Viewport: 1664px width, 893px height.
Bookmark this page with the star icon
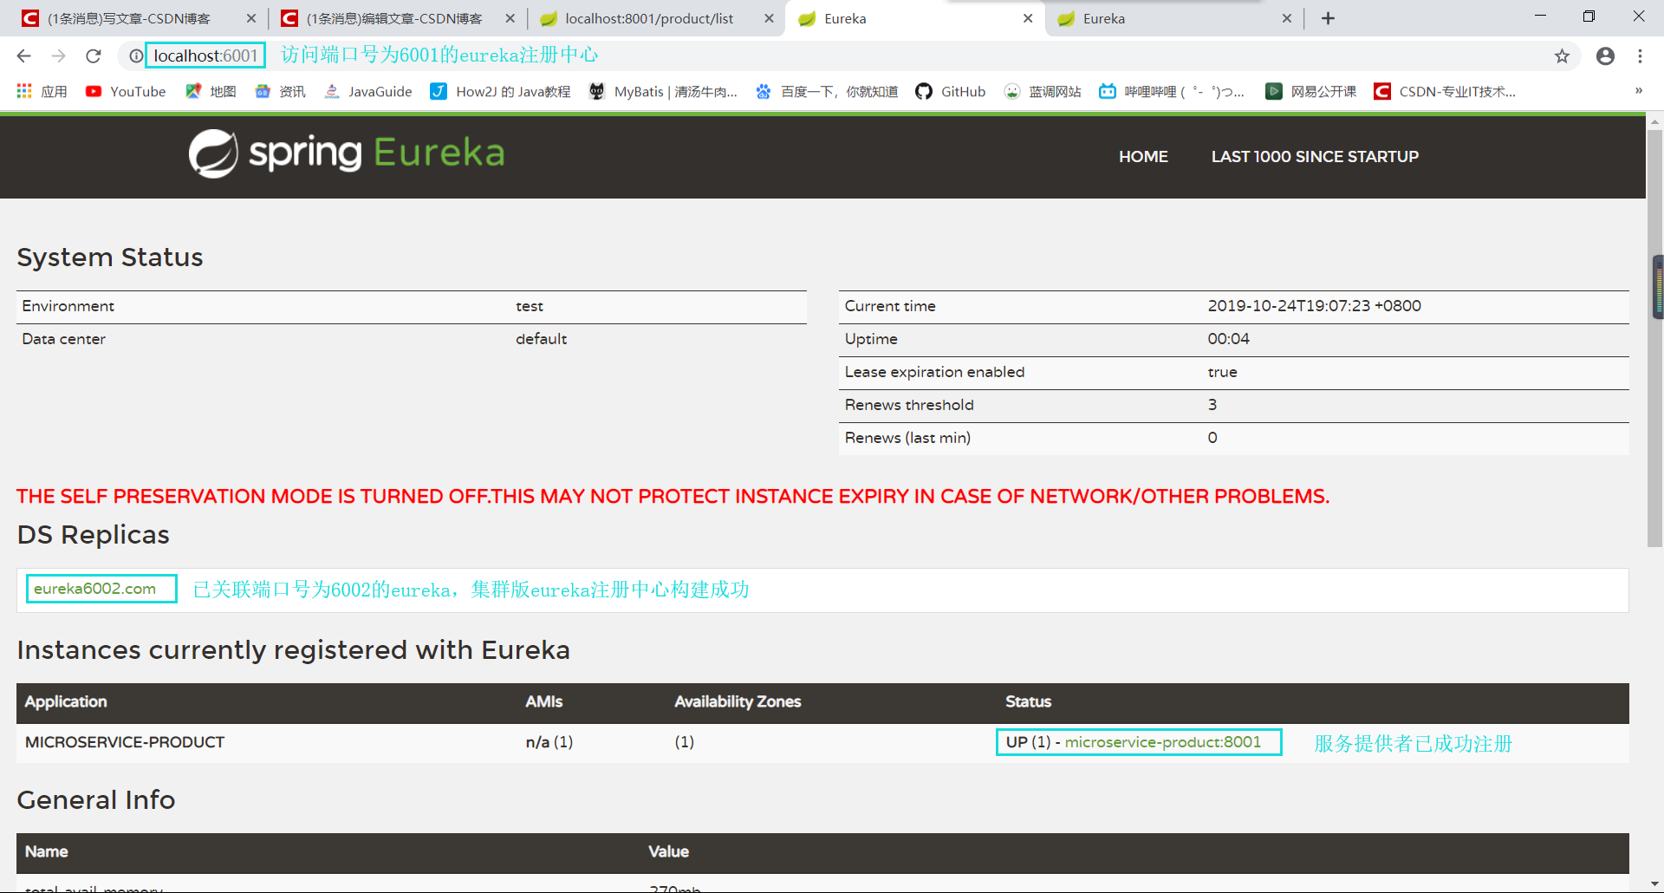coord(1562,56)
